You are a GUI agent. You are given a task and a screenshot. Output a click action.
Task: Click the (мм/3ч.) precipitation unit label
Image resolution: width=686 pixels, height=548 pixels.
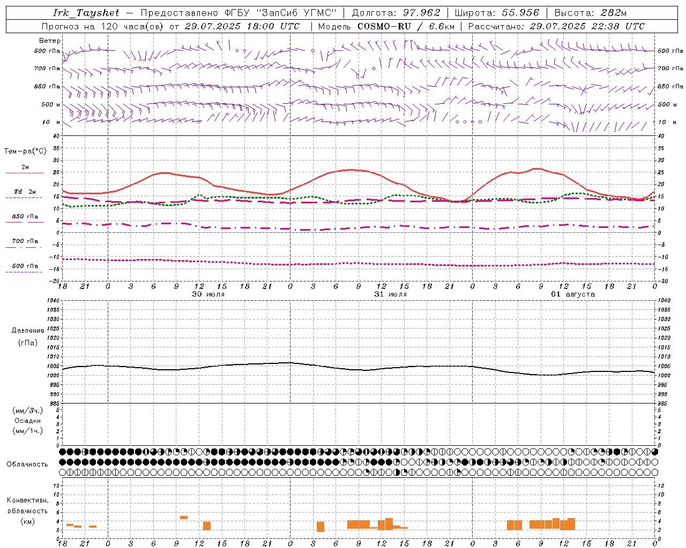[x=28, y=410]
